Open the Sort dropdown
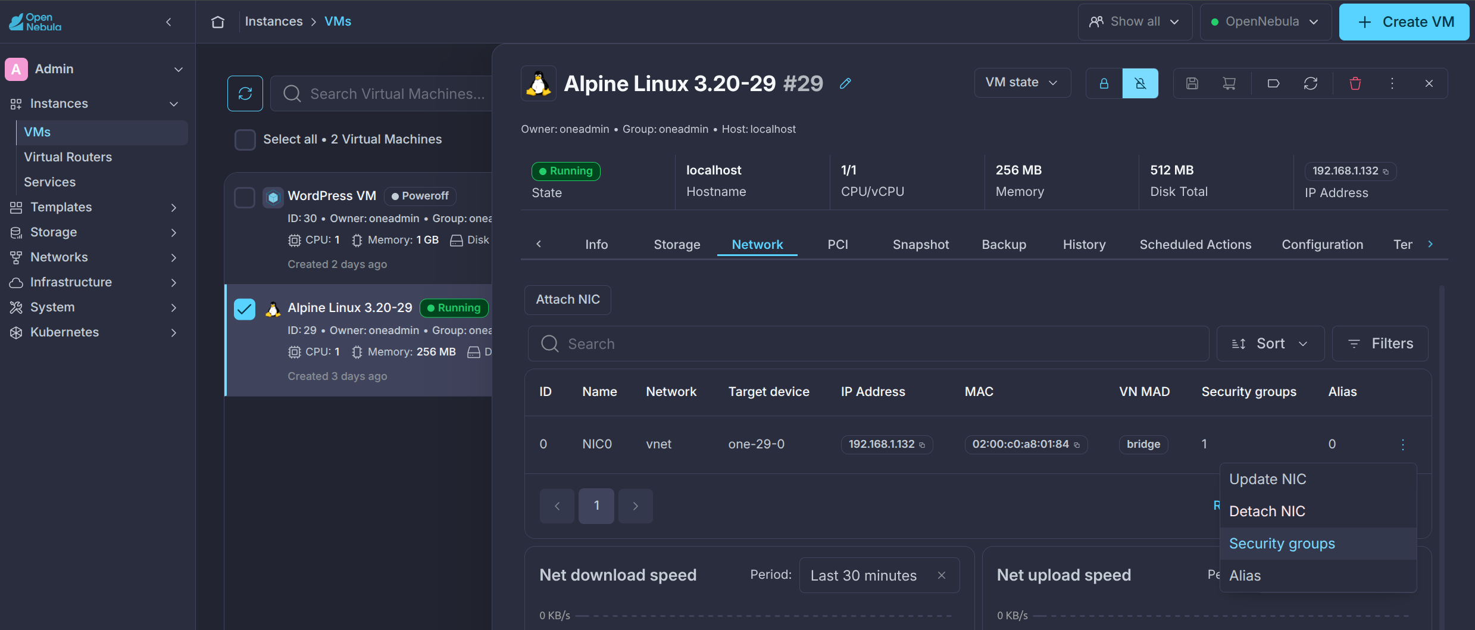This screenshot has width=1475, height=630. [x=1270, y=344]
